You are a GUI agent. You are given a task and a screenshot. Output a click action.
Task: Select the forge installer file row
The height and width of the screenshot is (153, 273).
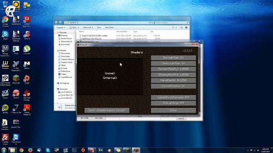tap(120, 36)
